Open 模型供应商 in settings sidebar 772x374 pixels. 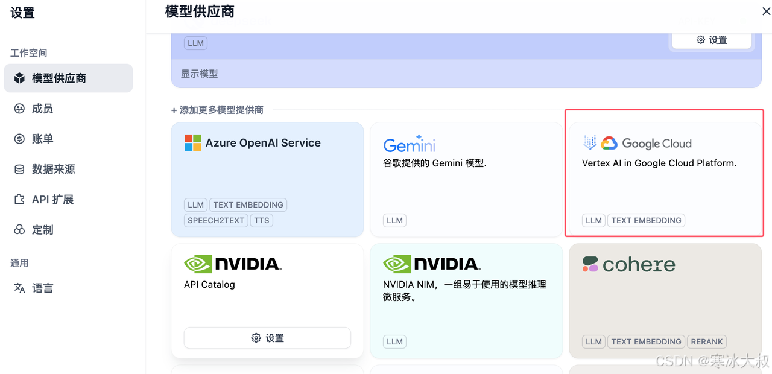[68, 78]
